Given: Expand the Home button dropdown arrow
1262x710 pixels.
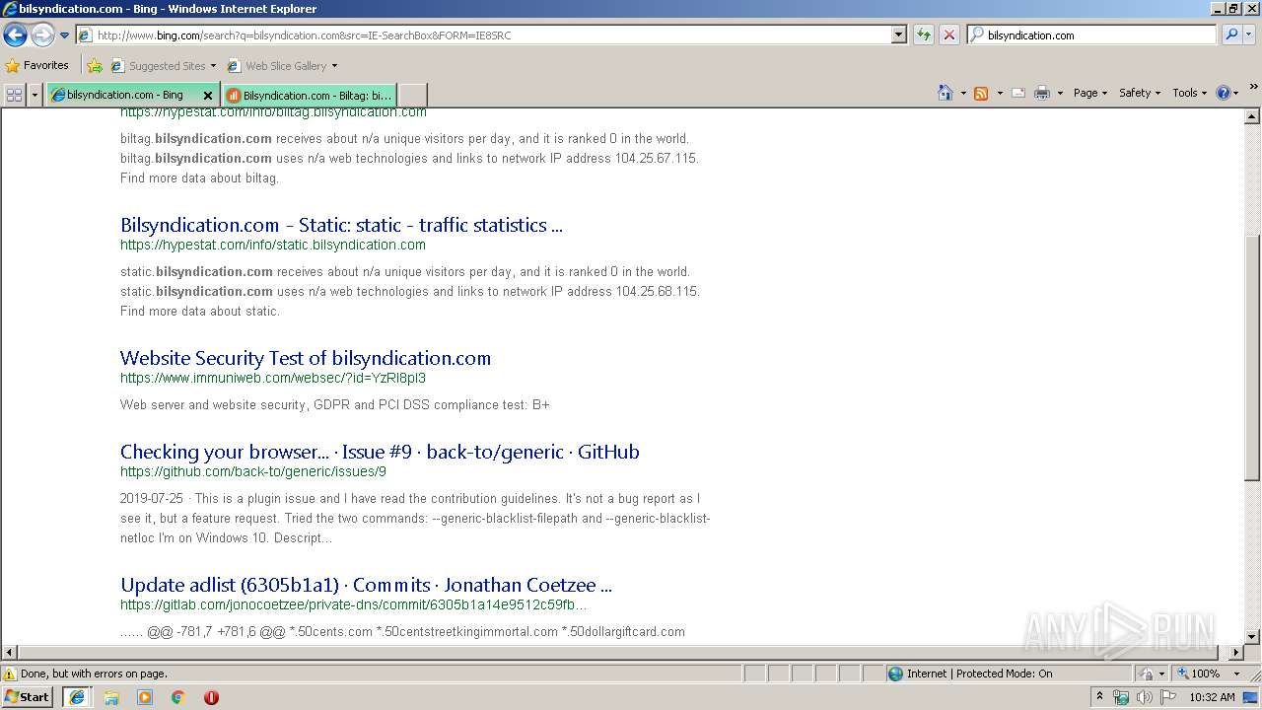Looking at the screenshot, I should pyautogui.click(x=961, y=93).
